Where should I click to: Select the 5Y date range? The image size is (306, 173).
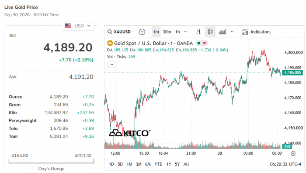click(177, 164)
